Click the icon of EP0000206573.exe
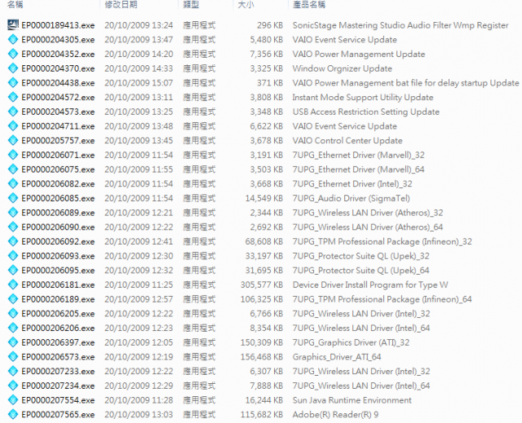Viewport: 522px width, 423px height. 13,356
